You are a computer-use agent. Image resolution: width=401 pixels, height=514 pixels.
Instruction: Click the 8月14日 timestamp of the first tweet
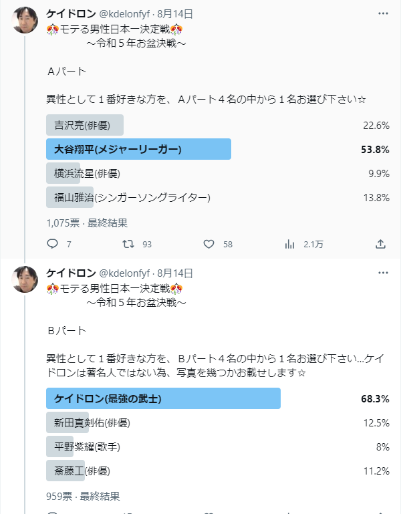[174, 14]
